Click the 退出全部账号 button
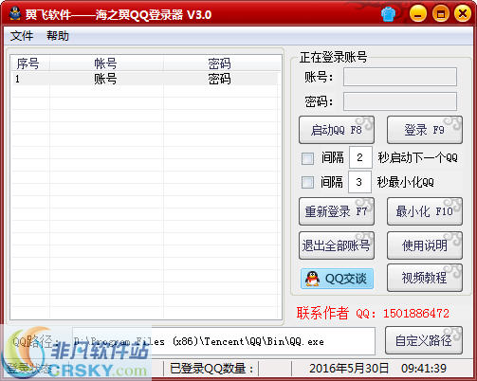The width and height of the screenshot is (477, 381). pyautogui.click(x=337, y=245)
